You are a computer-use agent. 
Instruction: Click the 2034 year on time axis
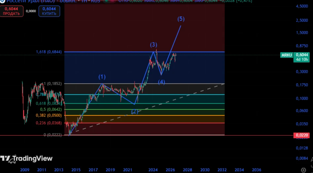click(x=239, y=170)
